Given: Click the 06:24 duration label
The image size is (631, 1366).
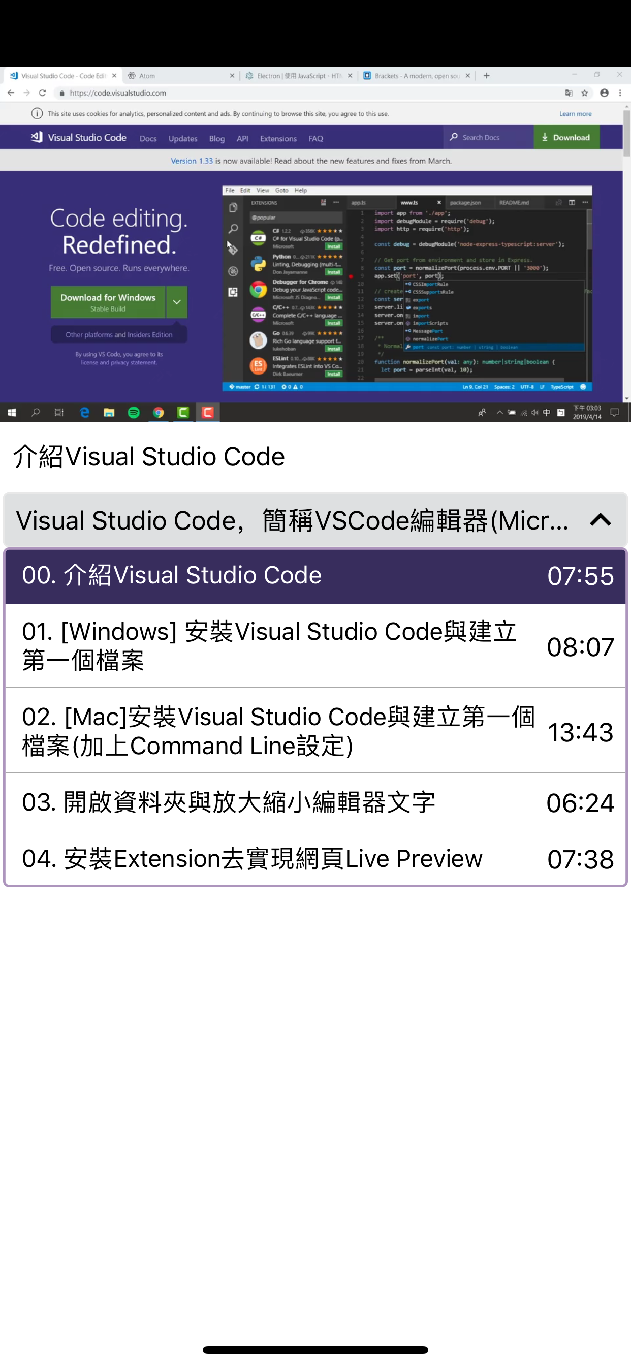Looking at the screenshot, I should tap(580, 803).
